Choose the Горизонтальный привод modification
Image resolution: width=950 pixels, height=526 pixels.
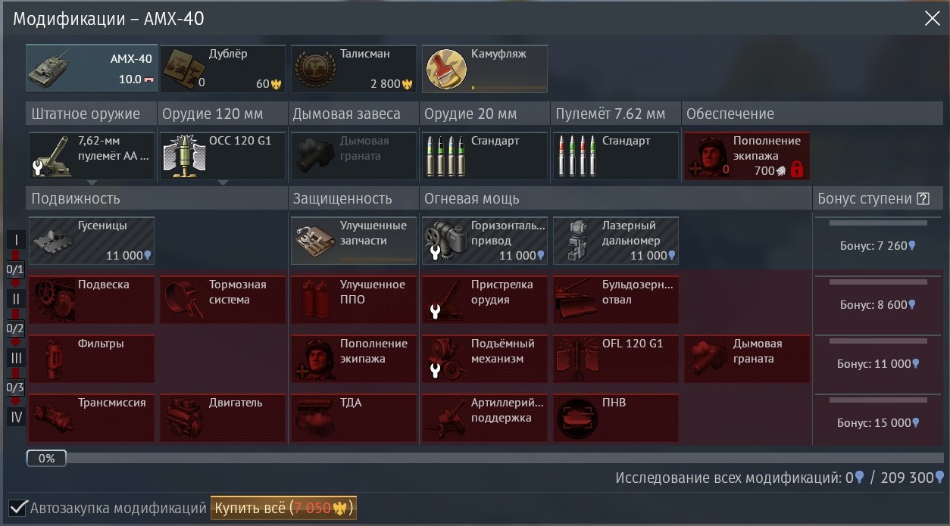click(484, 241)
